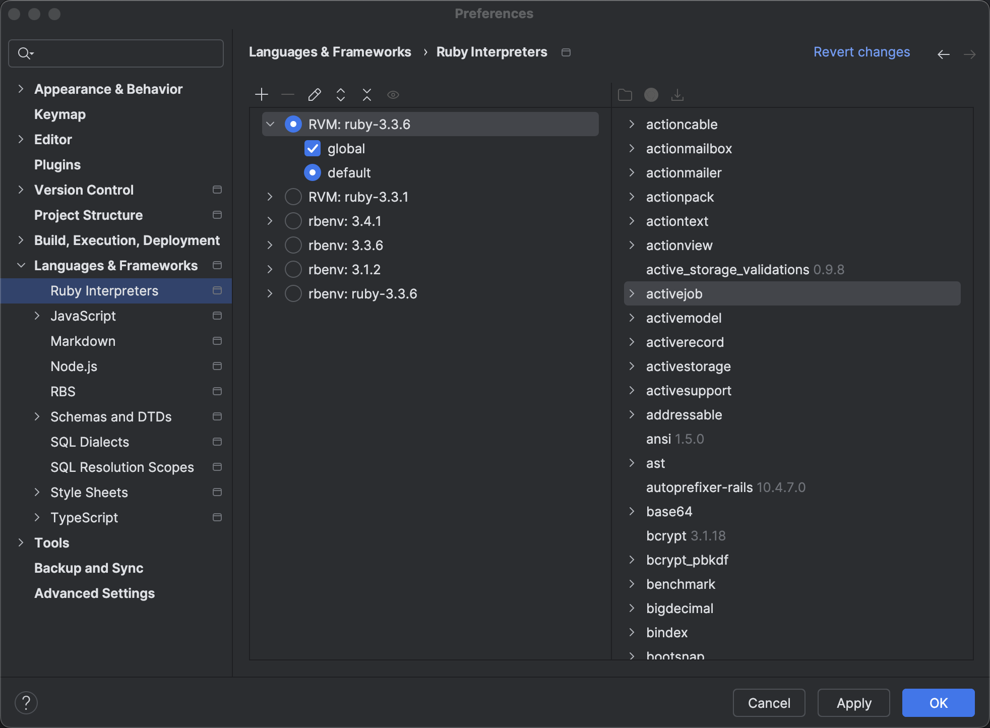Collapse the RVM ruby-3.3.6 entry
This screenshot has height=728, width=990.
click(x=270, y=124)
